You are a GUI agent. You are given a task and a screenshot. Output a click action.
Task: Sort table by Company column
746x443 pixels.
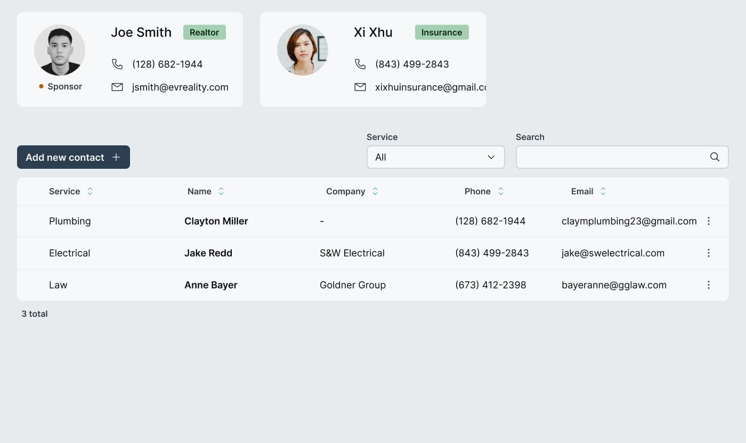pos(375,191)
